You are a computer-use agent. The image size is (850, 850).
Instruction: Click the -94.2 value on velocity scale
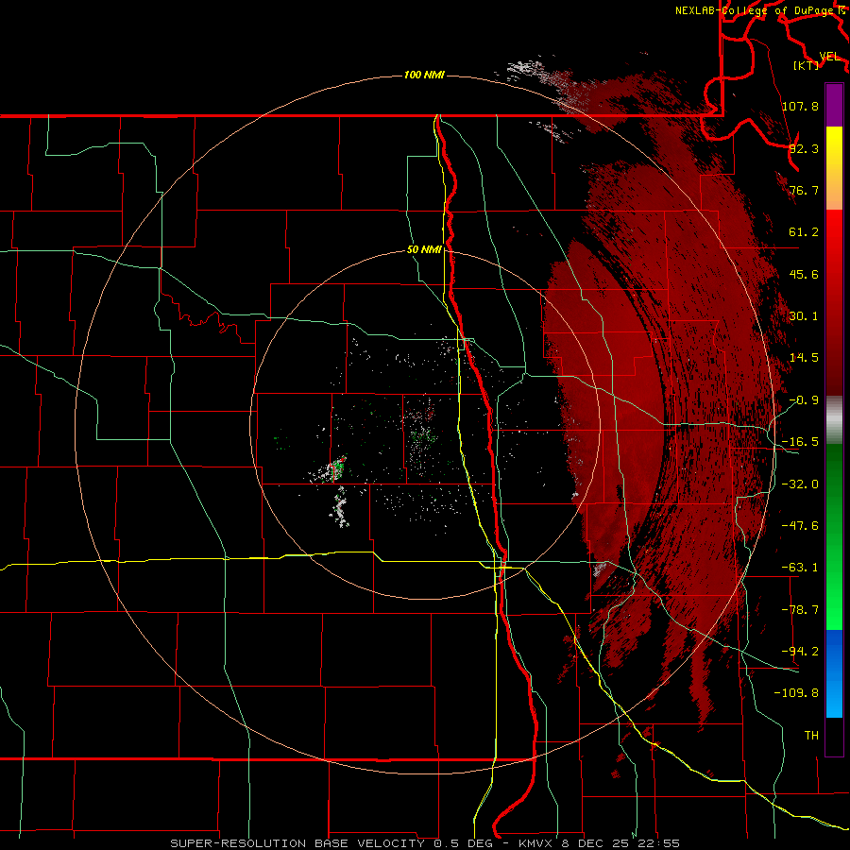point(800,652)
